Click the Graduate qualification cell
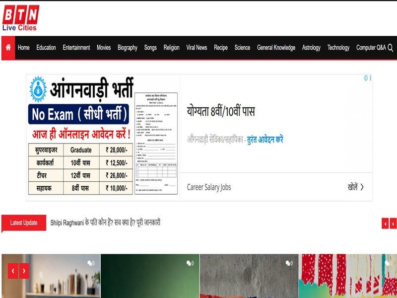 click(x=81, y=150)
